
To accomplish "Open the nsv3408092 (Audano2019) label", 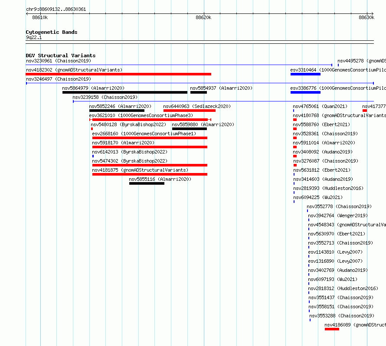I will (323, 152).
